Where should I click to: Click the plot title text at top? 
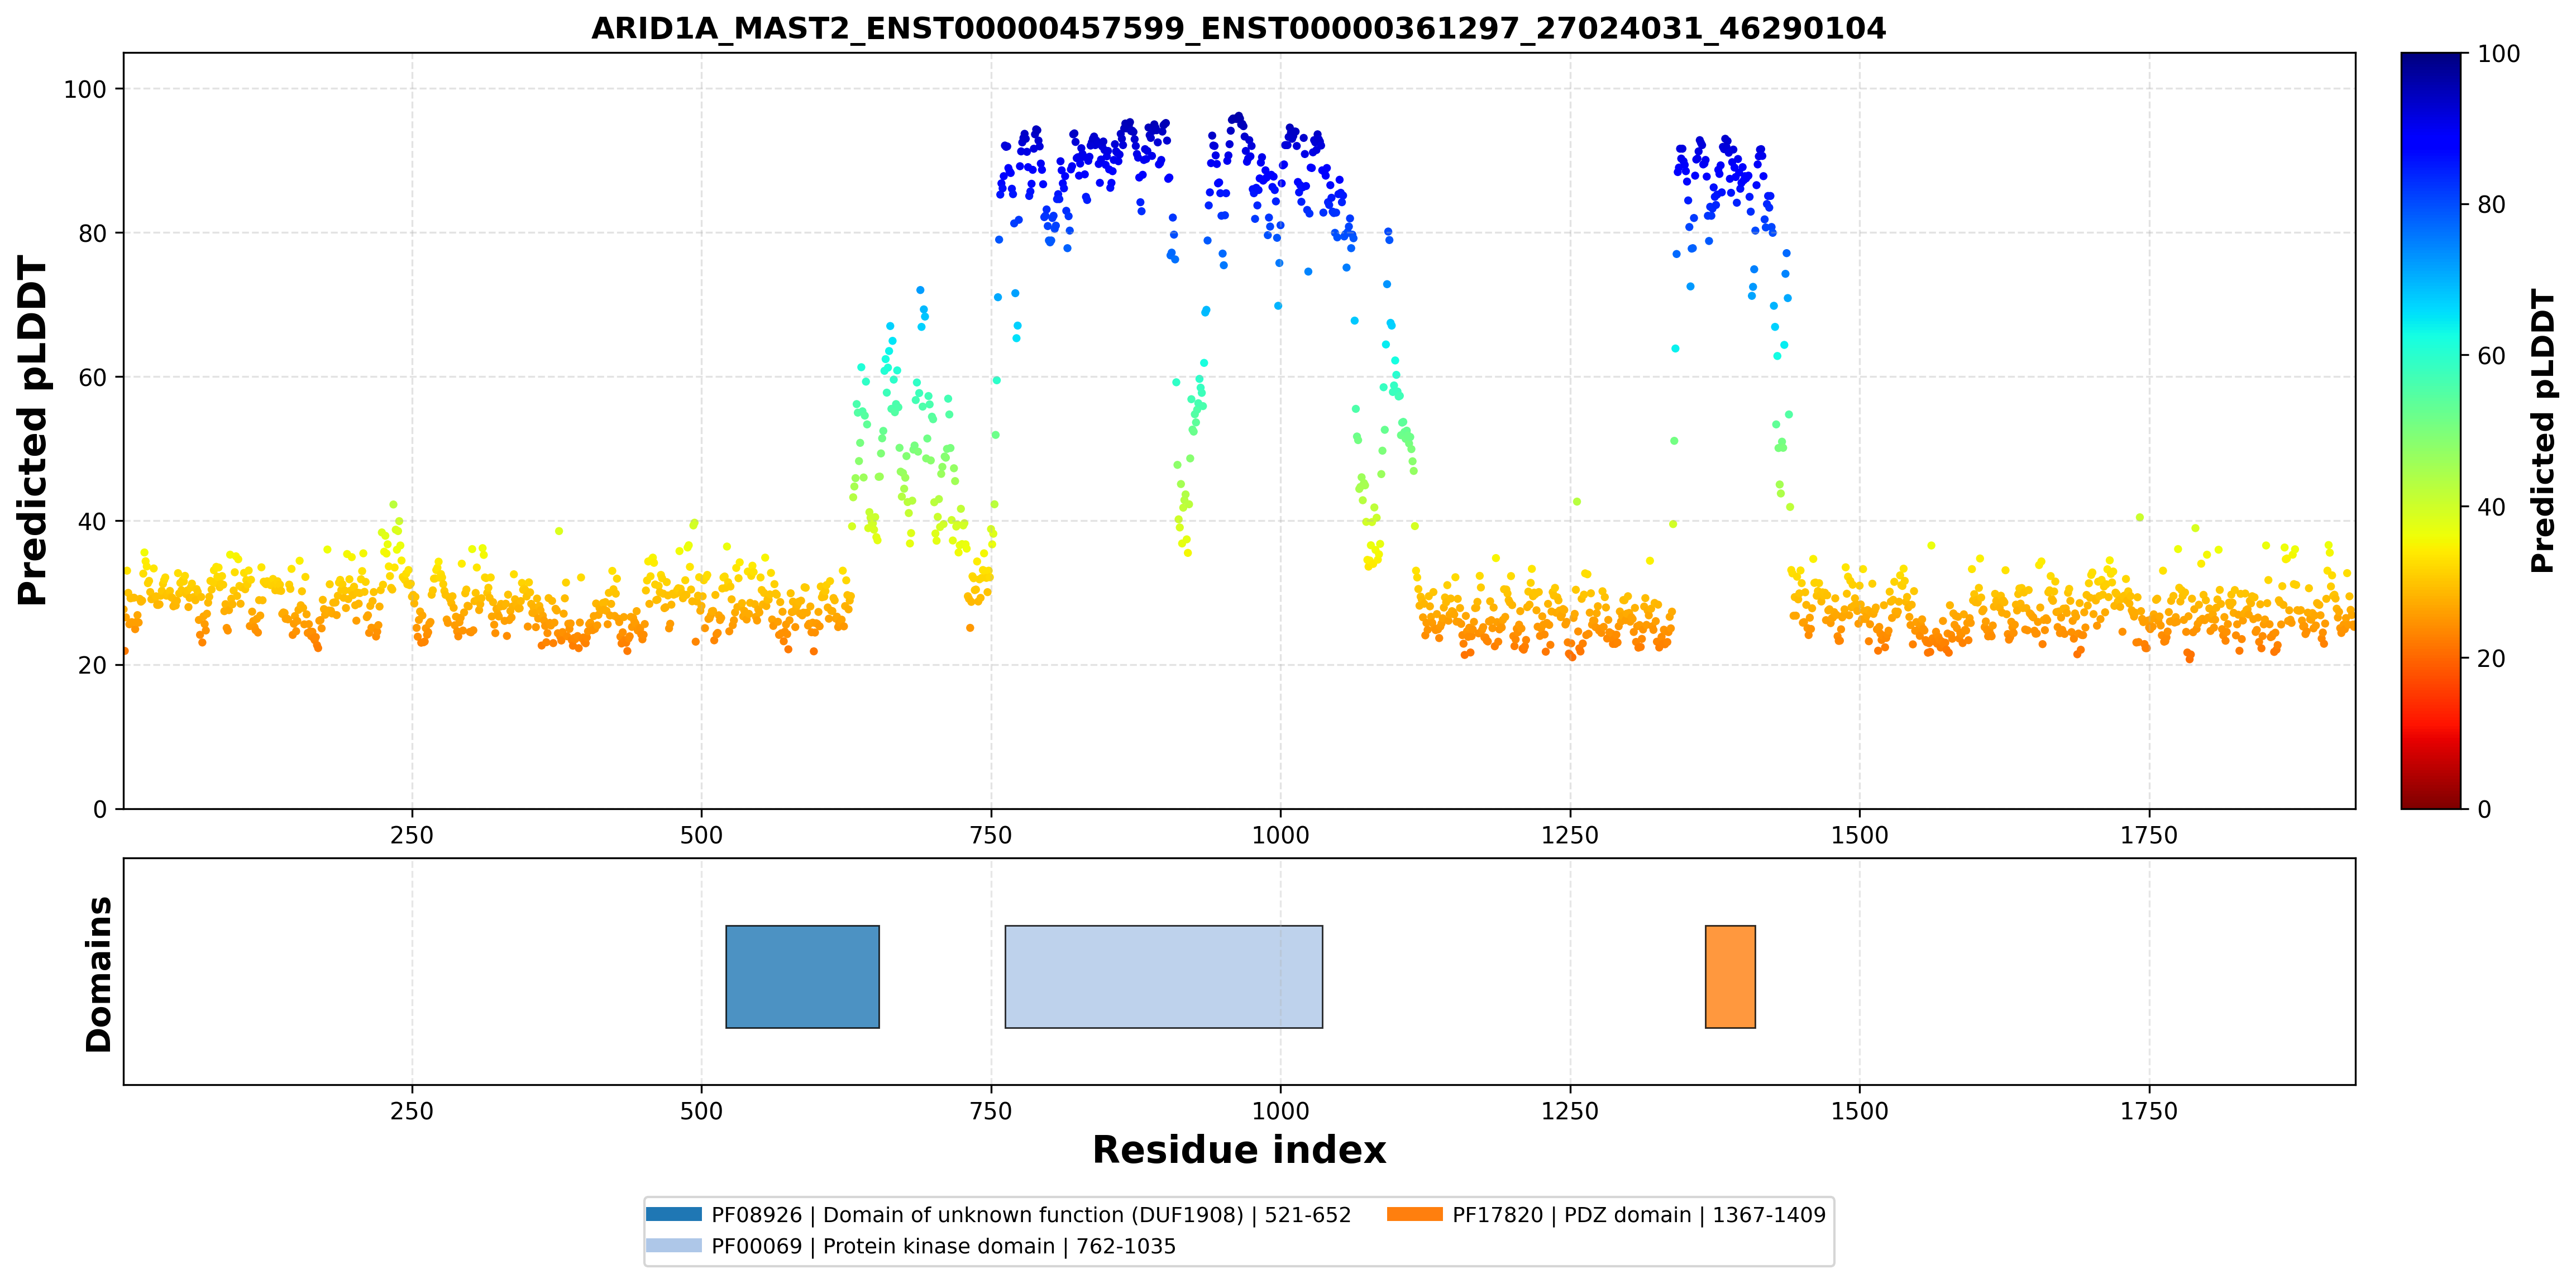[x=1238, y=28]
